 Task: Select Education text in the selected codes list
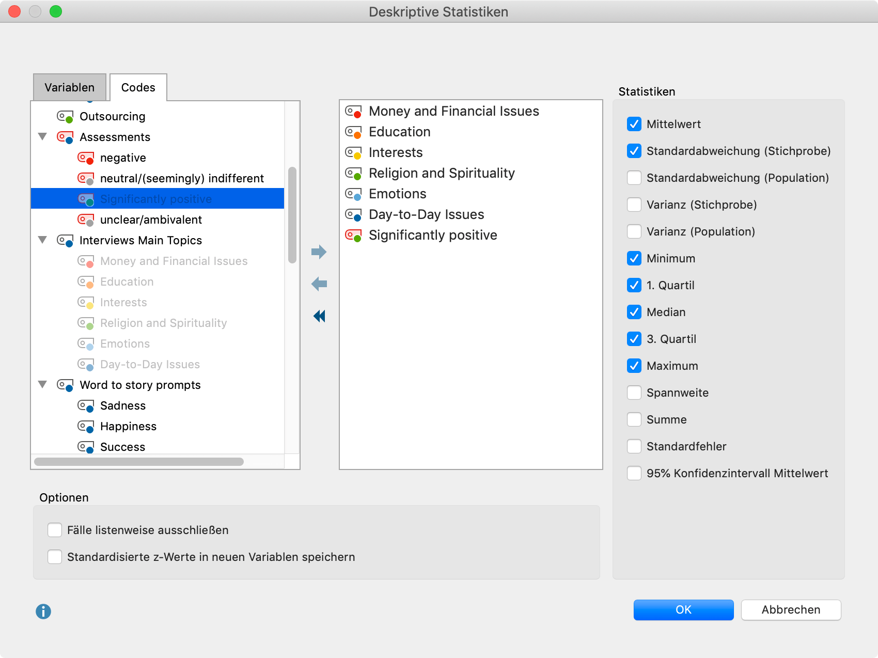point(400,132)
